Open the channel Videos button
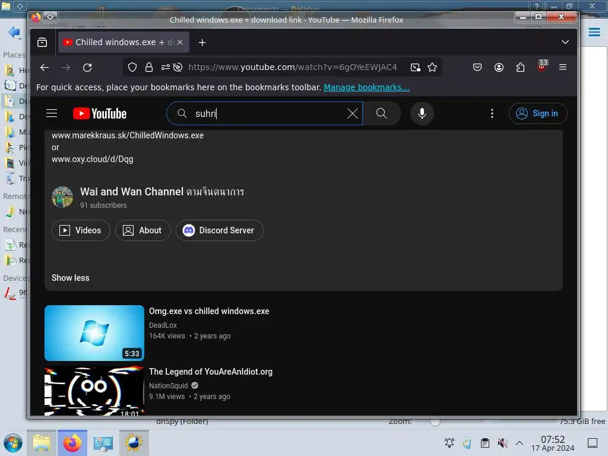608x456 pixels. coord(81,230)
